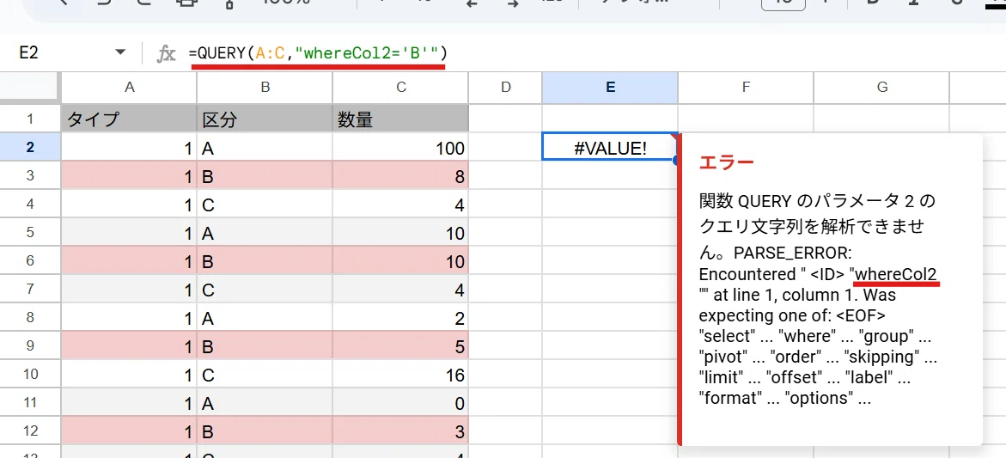The height and width of the screenshot is (458, 1006).
Task: Select row 12 header
Action: point(30,431)
